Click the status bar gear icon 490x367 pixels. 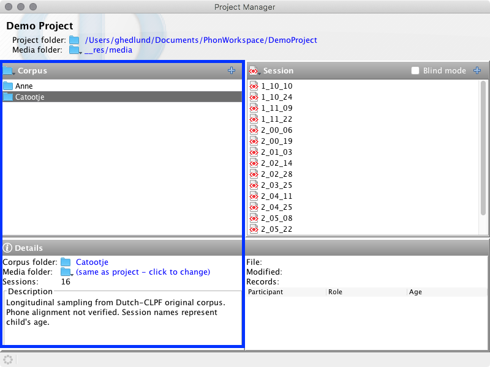[x=8, y=359]
